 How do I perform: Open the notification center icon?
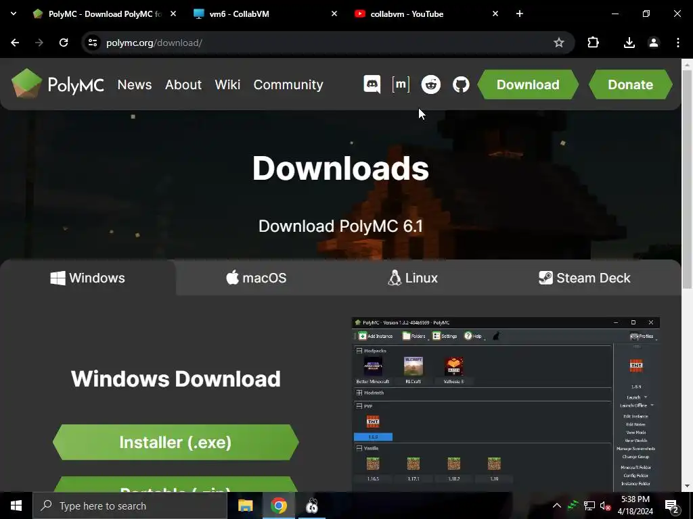click(672, 505)
